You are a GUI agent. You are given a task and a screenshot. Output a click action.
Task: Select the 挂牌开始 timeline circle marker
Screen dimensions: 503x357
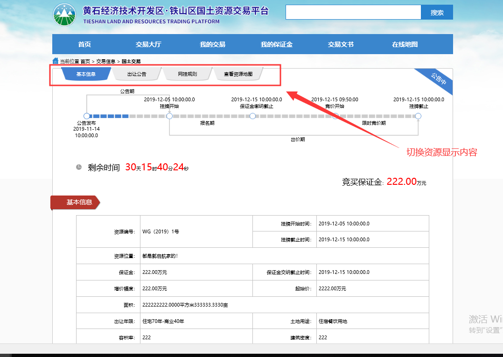point(169,116)
